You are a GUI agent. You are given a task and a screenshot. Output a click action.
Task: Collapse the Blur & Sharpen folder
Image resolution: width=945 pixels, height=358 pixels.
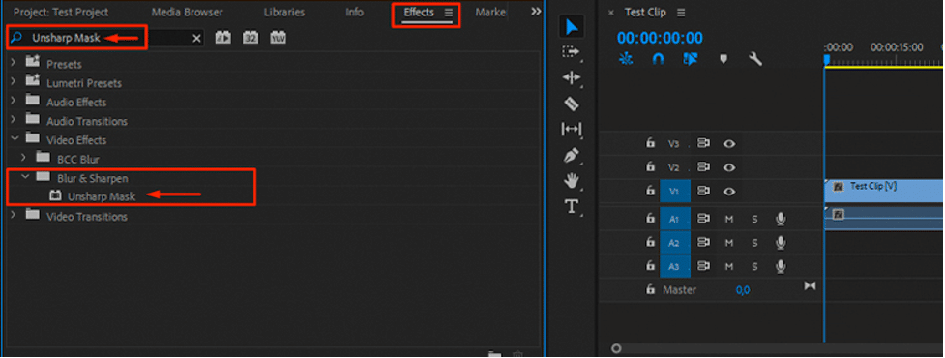25,178
